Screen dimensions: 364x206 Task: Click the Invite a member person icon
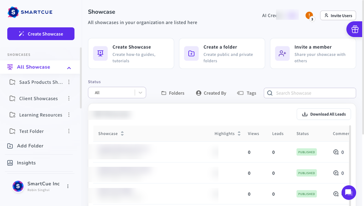pos(282,54)
